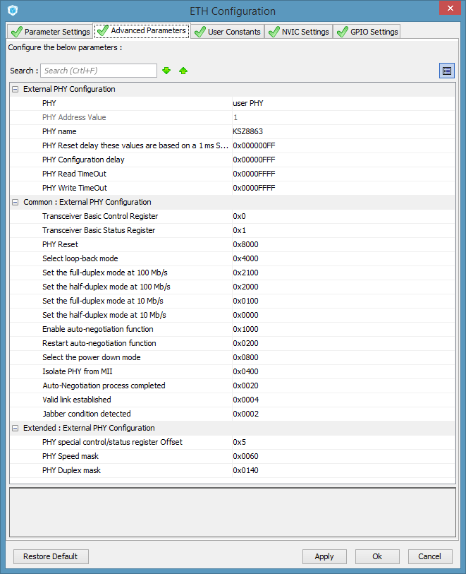Click Isolate PHY from MII value 0x0400
The width and height of the screenshot is (466, 574).
(x=245, y=371)
